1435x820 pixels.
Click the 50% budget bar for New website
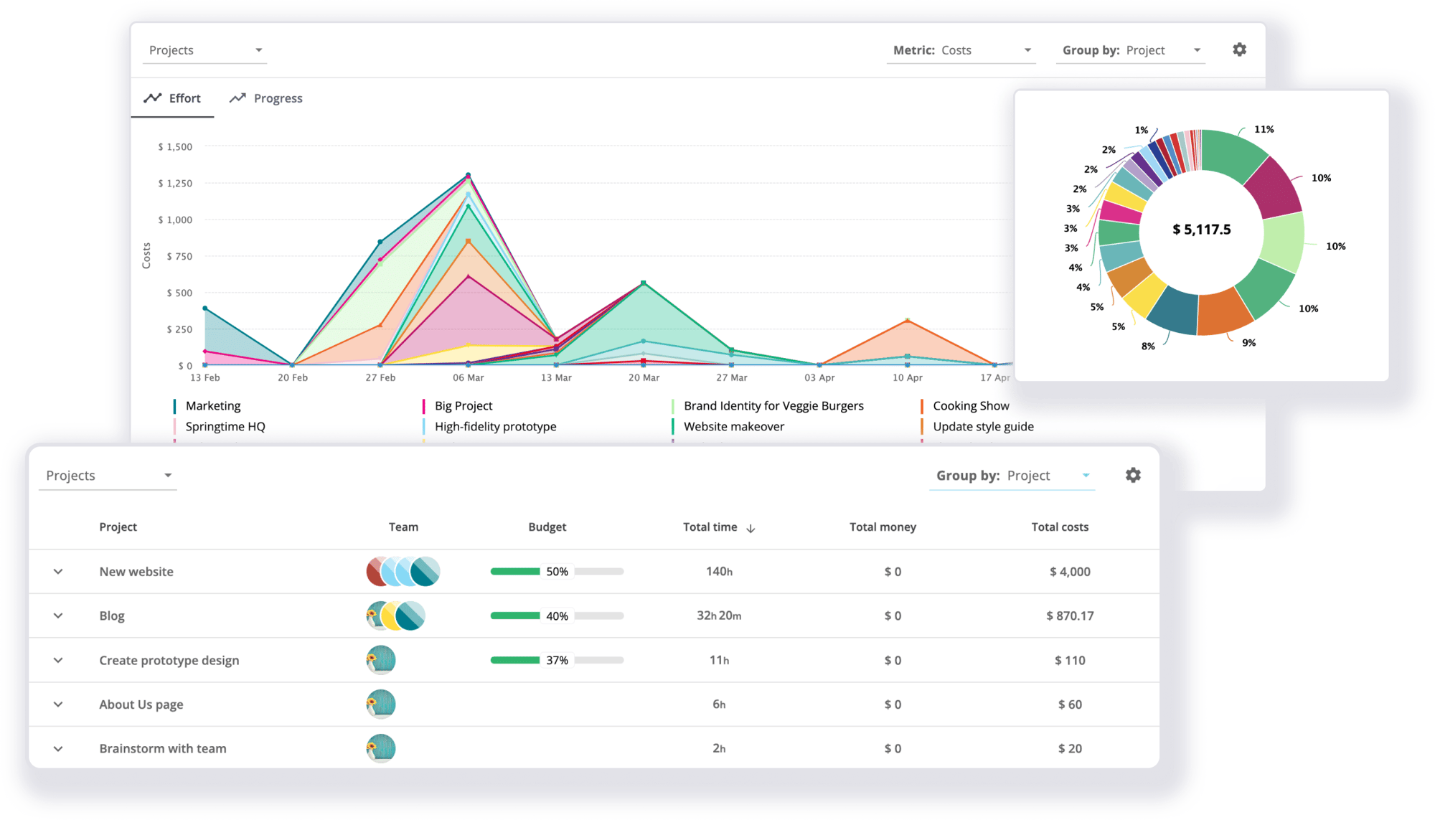557,572
